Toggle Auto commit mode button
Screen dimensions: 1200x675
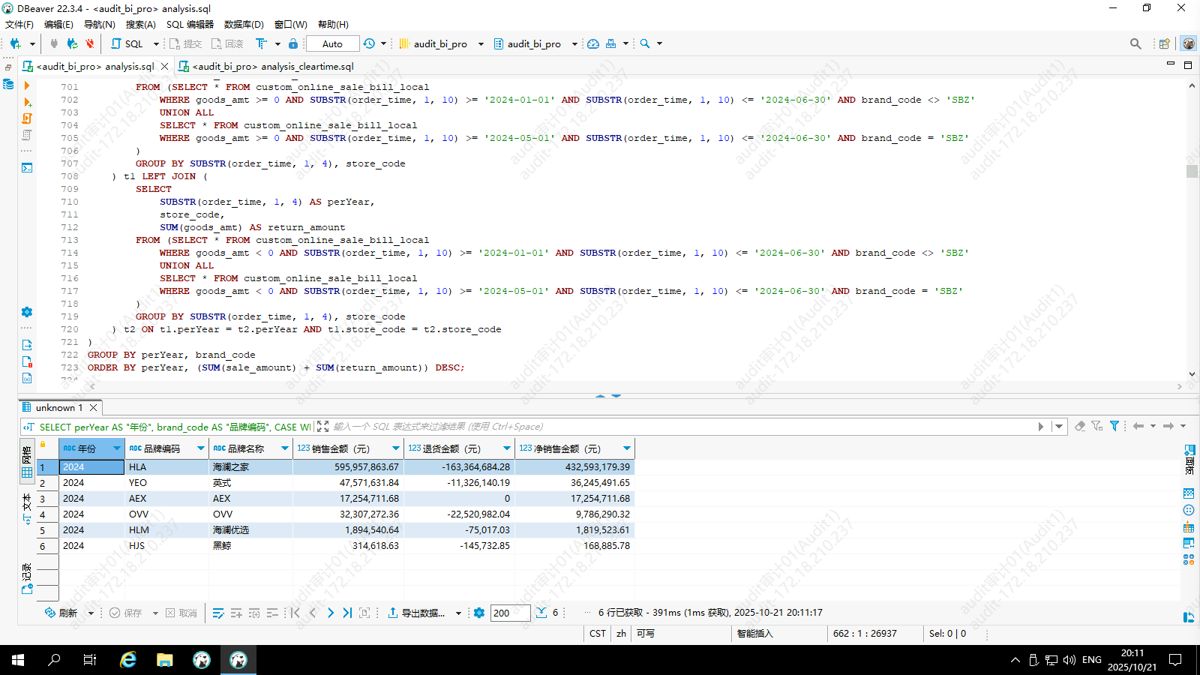(332, 43)
